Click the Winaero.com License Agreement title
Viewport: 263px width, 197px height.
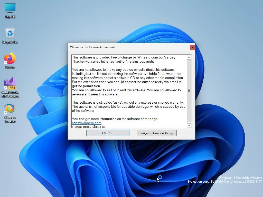pyautogui.click(x=92, y=47)
